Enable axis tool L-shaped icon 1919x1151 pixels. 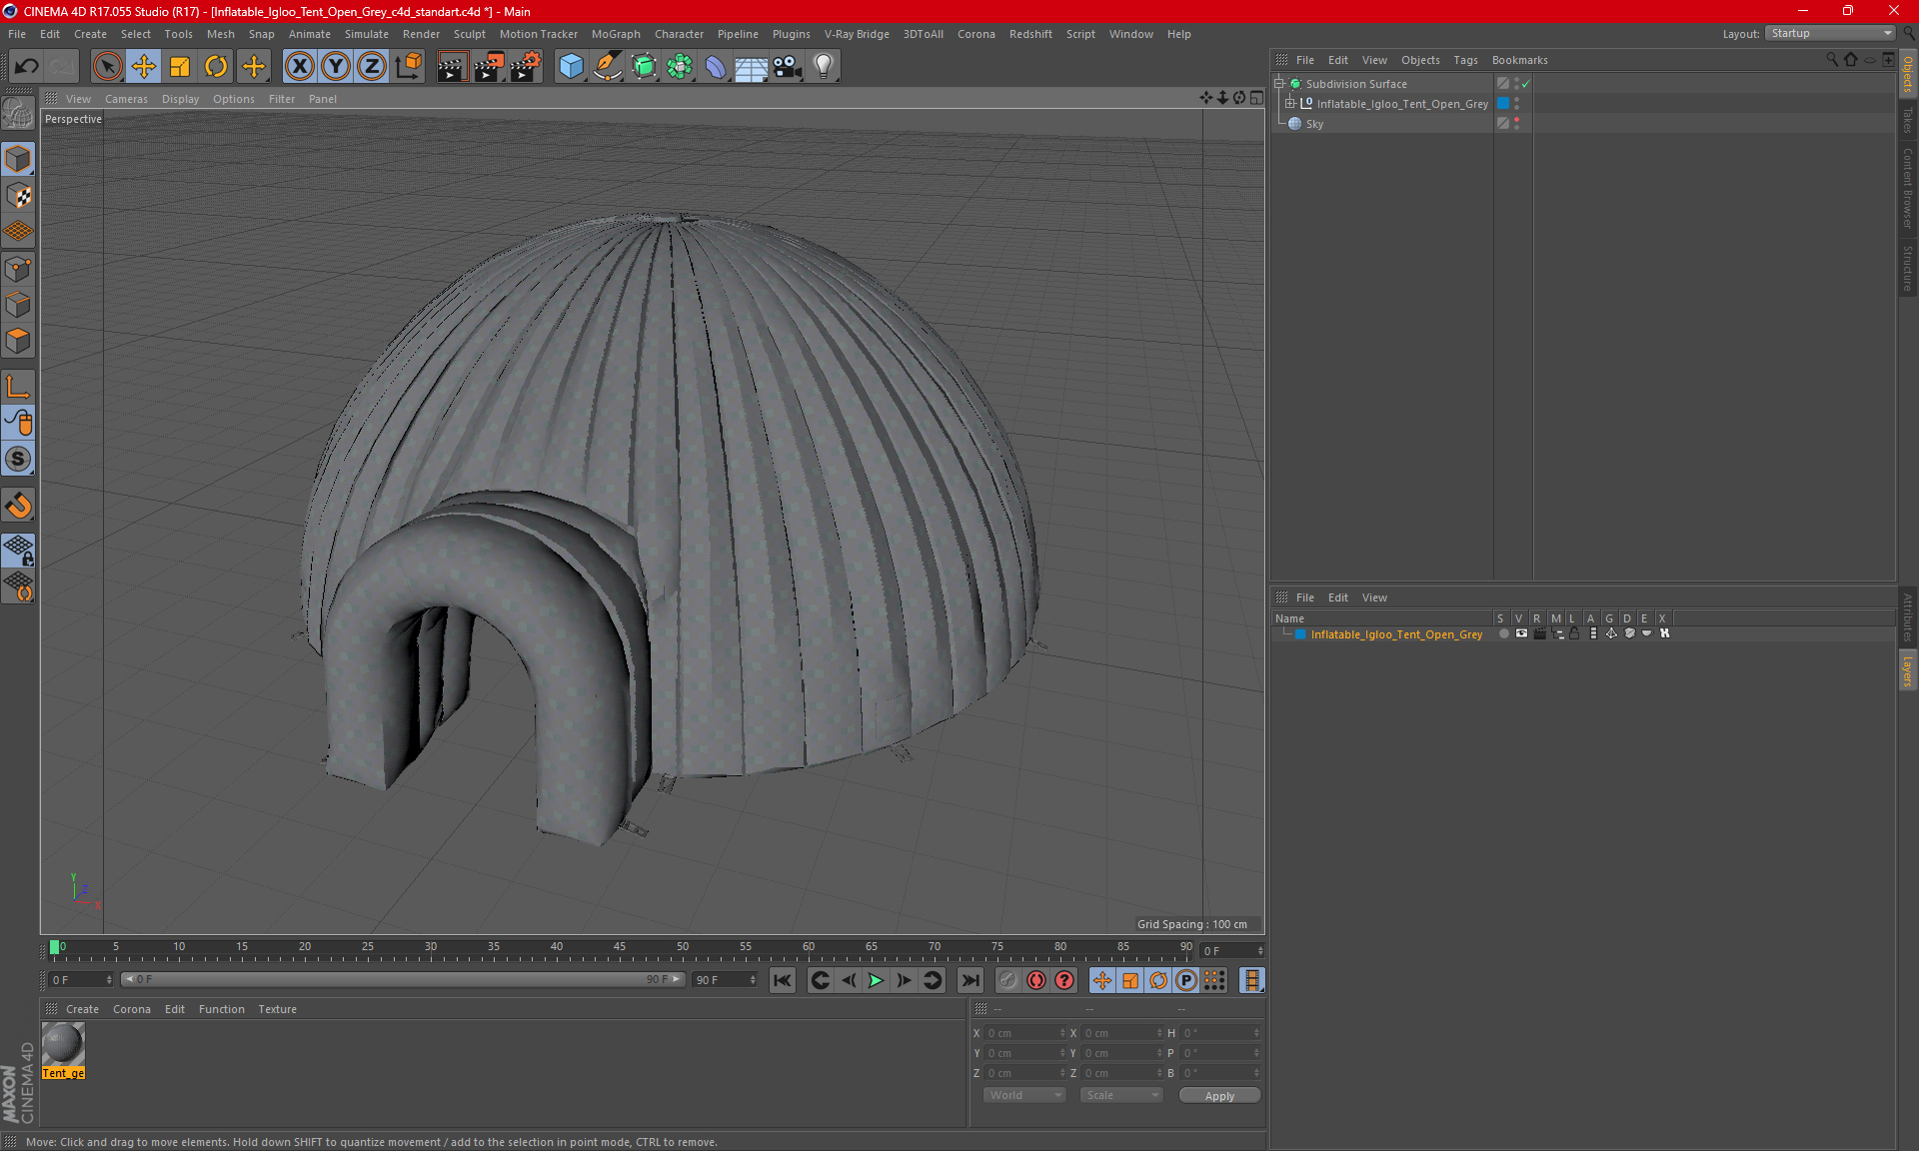[x=18, y=387]
